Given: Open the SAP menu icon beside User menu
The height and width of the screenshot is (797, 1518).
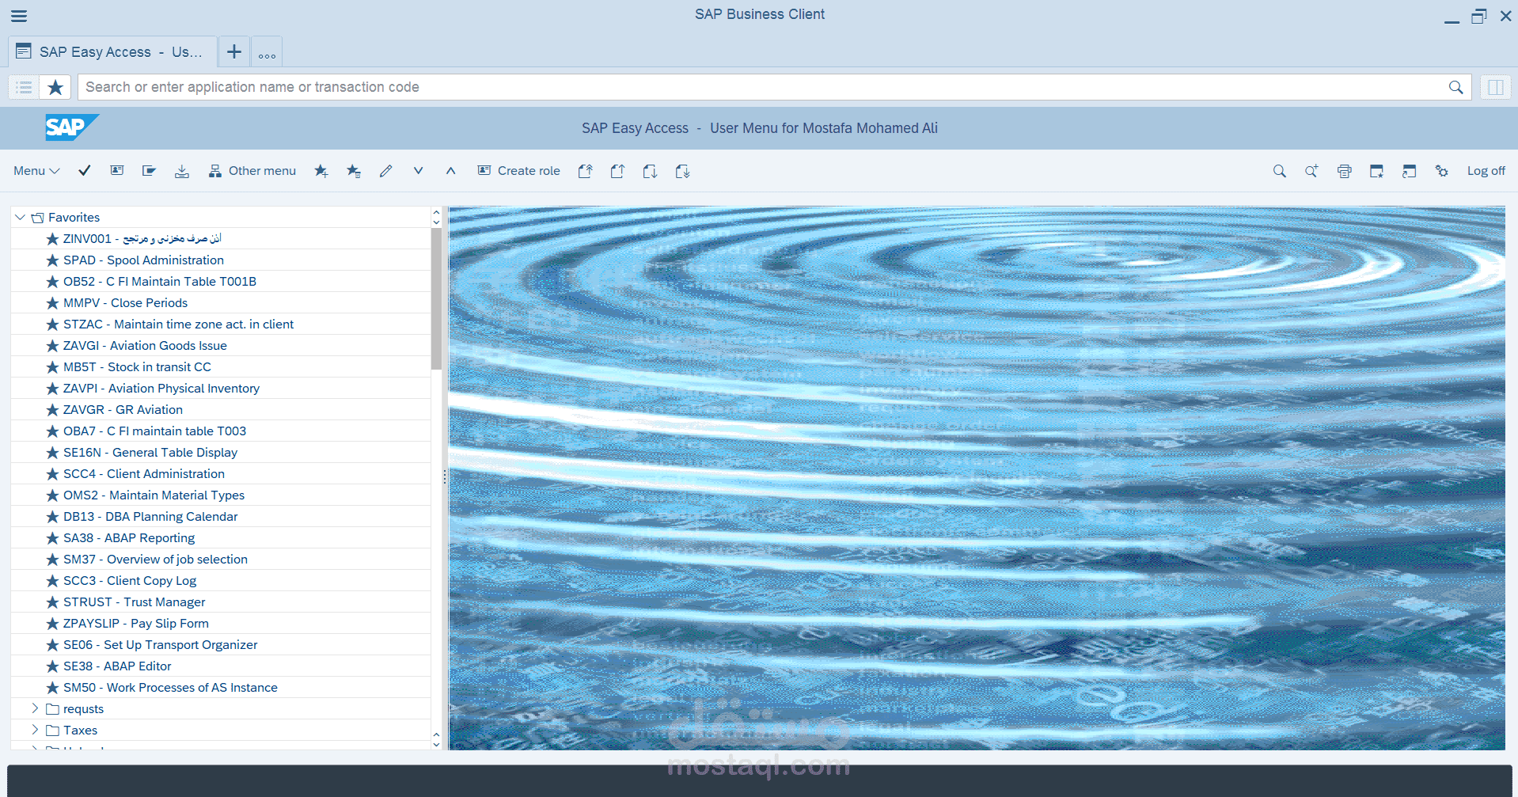Looking at the screenshot, I should point(150,171).
